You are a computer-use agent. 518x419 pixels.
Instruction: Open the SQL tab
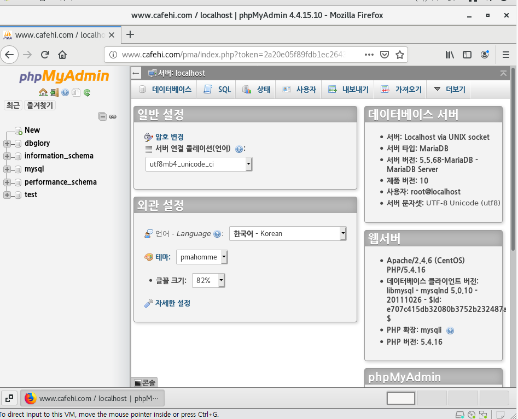217,90
